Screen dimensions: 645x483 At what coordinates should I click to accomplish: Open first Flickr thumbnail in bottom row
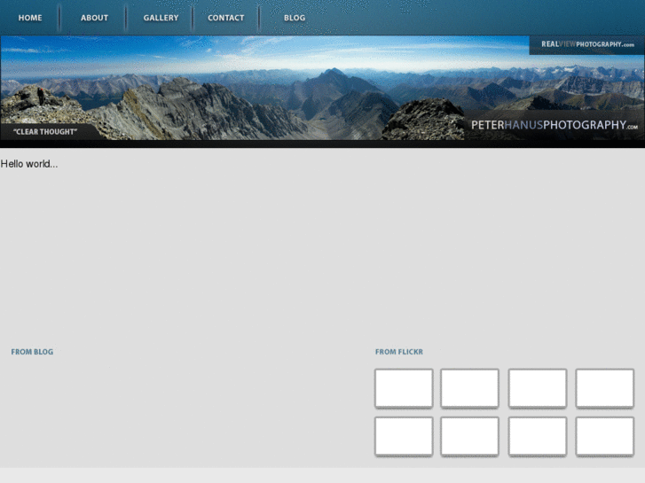click(404, 436)
